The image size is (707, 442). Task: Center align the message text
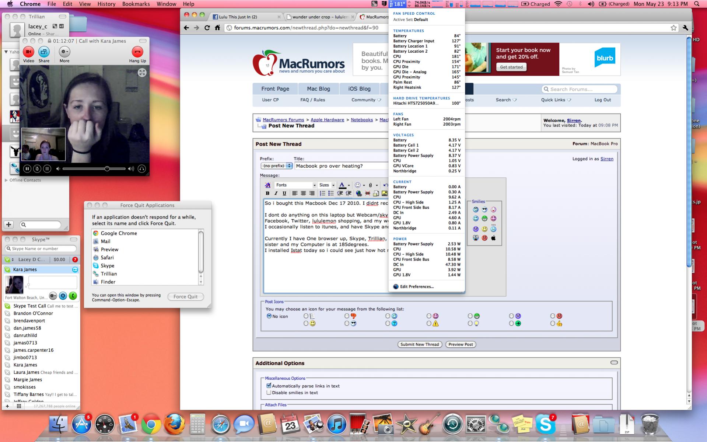point(303,193)
